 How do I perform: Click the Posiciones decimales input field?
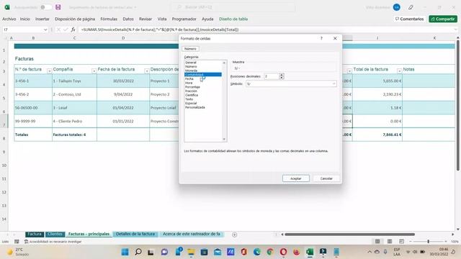point(271,76)
